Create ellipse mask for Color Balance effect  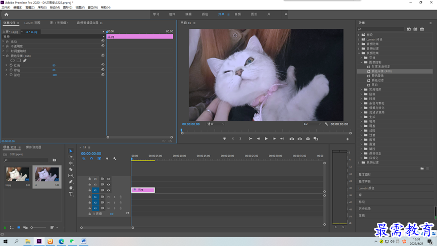tap(13, 61)
